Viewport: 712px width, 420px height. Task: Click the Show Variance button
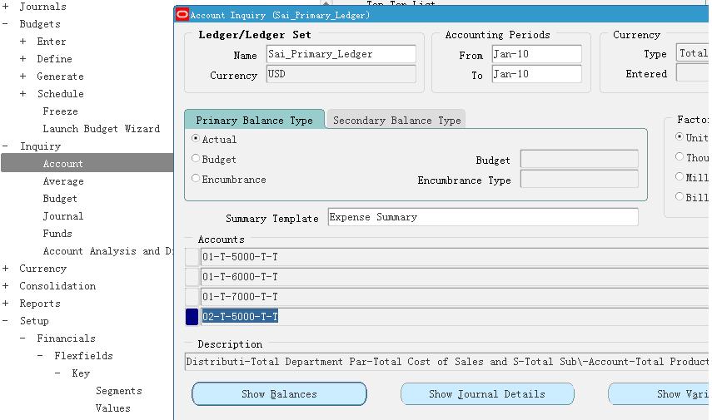pyautogui.click(x=660, y=393)
